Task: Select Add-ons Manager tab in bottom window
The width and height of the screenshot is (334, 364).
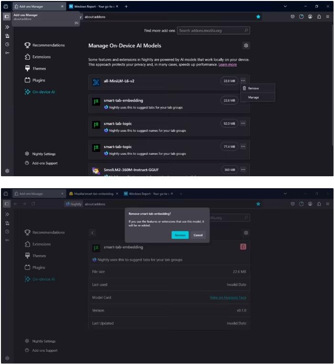Action: (39, 193)
